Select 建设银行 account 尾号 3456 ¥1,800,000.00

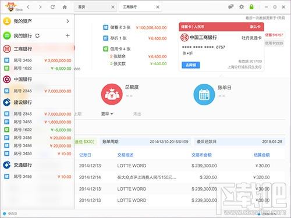37,122
